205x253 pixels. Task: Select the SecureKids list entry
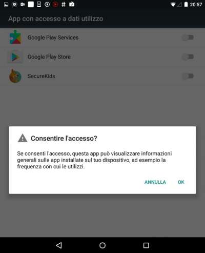tap(102, 76)
